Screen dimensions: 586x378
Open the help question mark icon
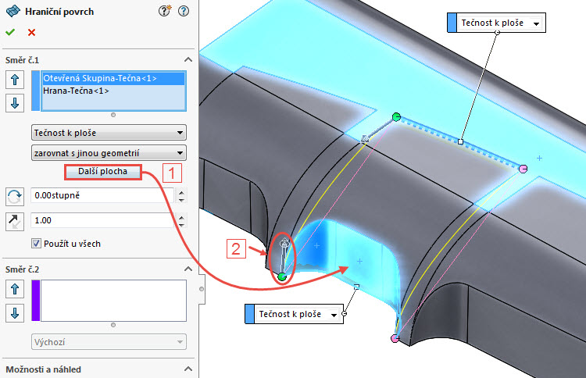184,11
